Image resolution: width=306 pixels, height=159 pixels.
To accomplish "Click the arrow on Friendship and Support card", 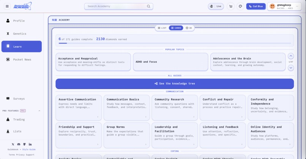I will 98,144.
